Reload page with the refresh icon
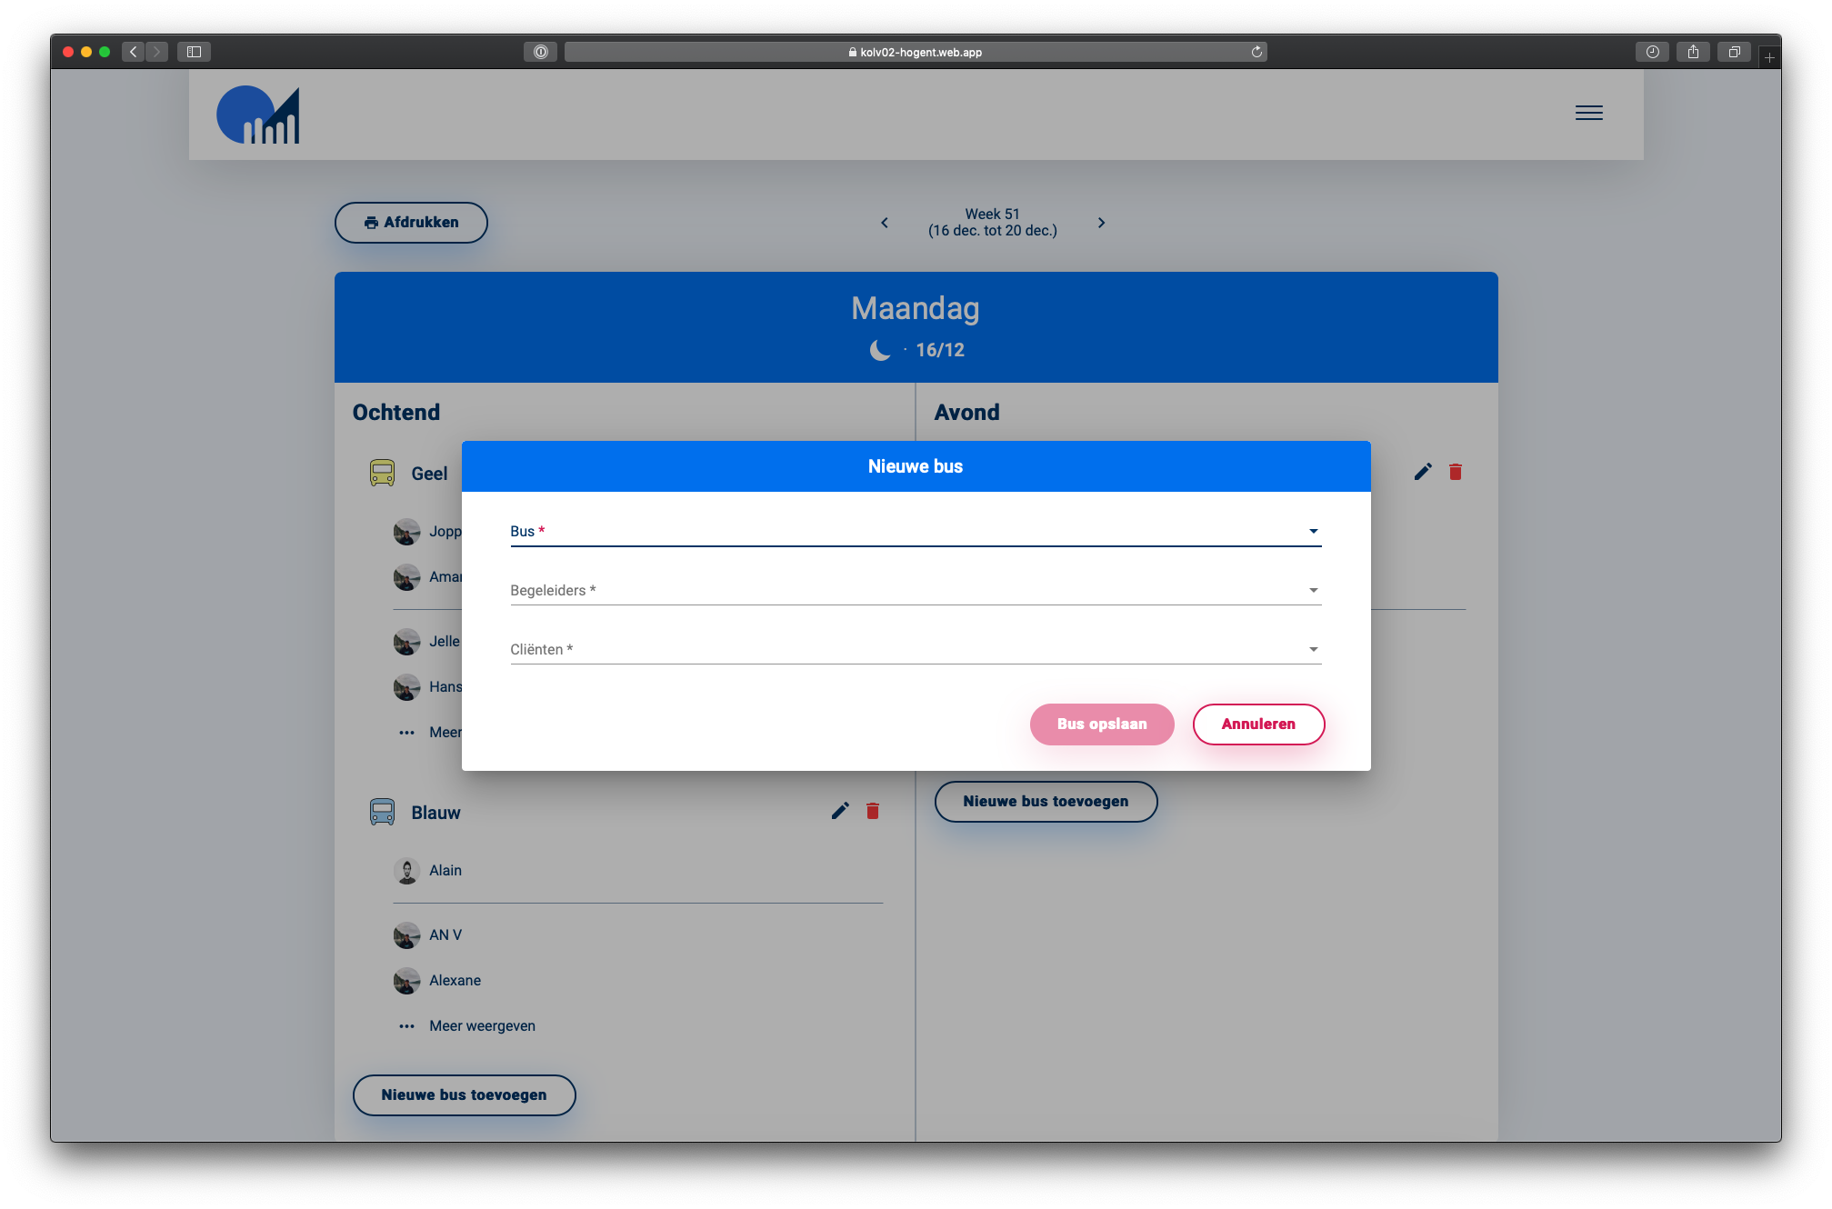The height and width of the screenshot is (1209, 1832). coord(1256,52)
